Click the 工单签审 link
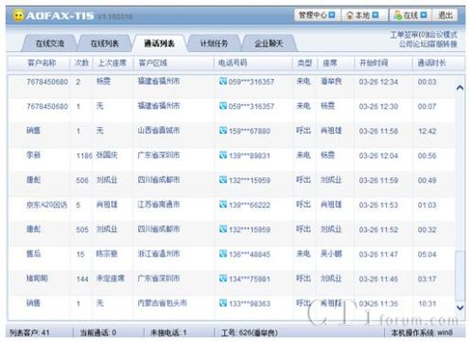 (404, 34)
